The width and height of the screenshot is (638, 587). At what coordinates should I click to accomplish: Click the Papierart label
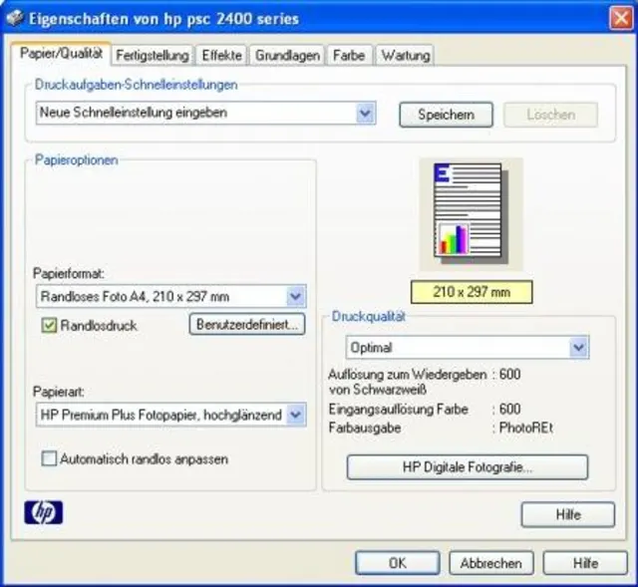59,392
